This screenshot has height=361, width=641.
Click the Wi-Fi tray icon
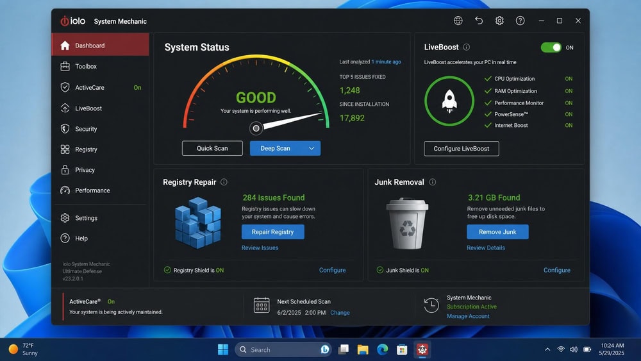tap(561, 349)
